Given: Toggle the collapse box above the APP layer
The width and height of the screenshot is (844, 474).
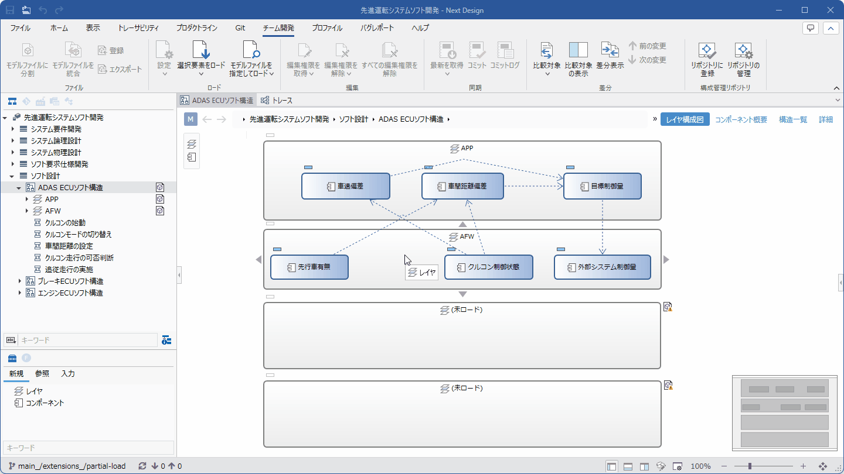Looking at the screenshot, I should (x=270, y=135).
